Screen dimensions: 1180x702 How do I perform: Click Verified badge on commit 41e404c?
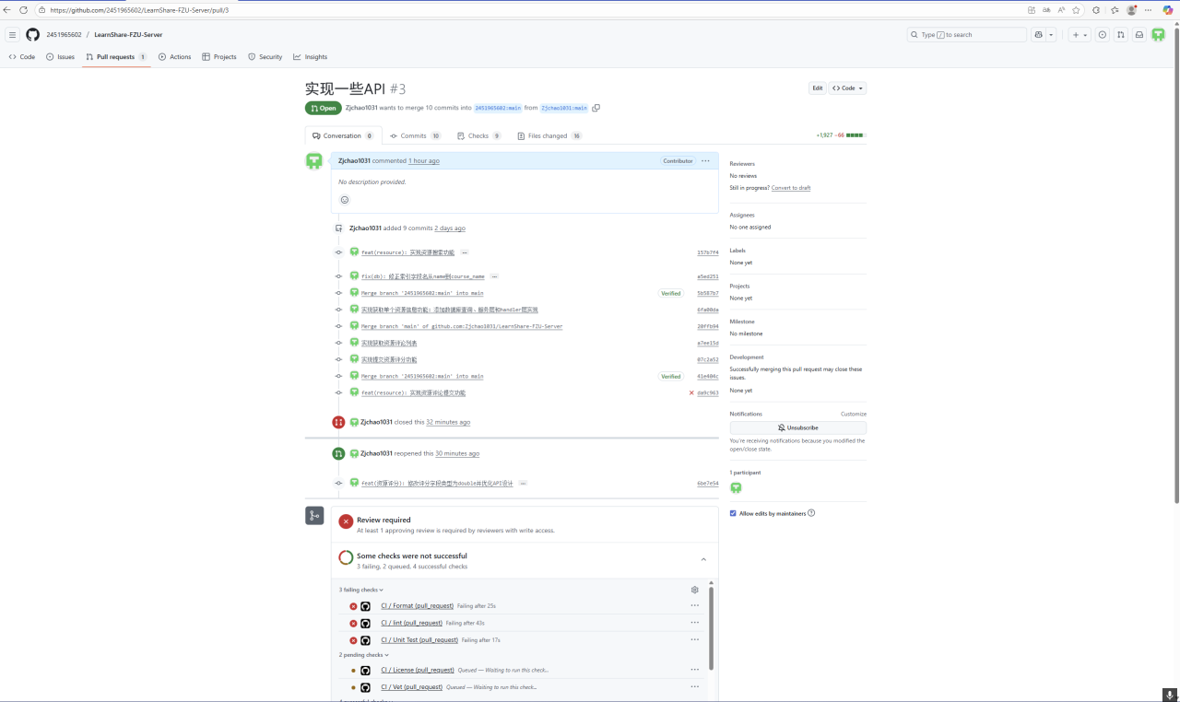pos(671,376)
